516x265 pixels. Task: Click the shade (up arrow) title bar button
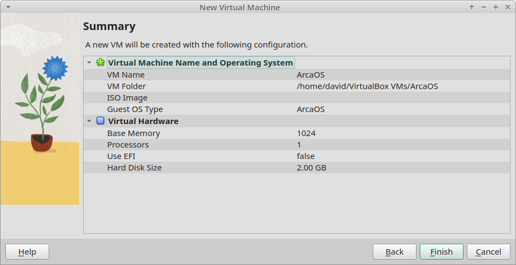(x=472, y=7)
